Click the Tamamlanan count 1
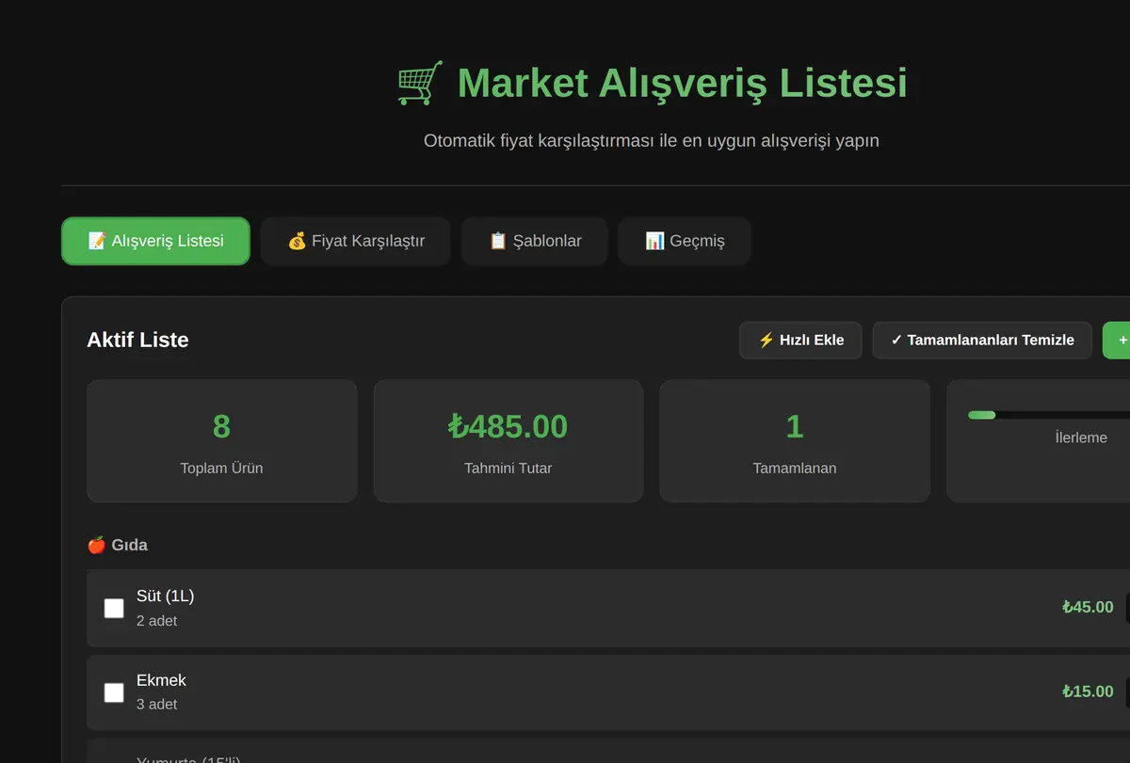This screenshot has height=763, width=1130. (794, 426)
